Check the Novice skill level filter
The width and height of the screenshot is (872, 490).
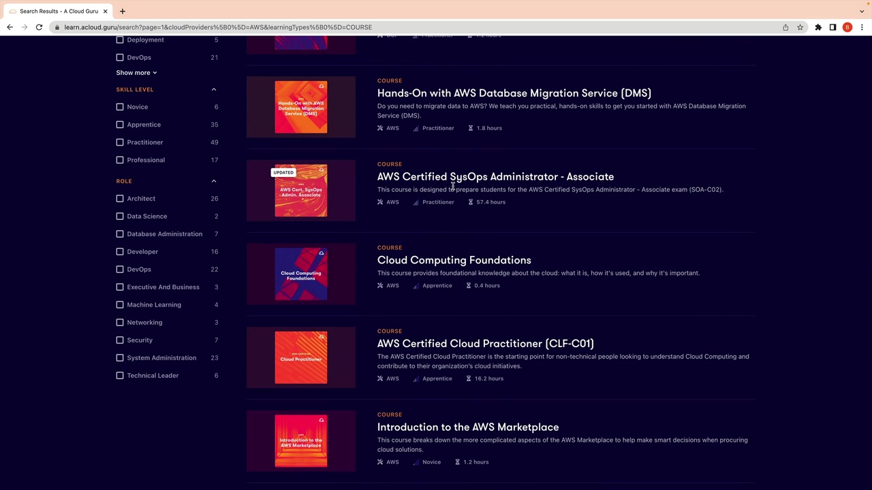(120, 107)
